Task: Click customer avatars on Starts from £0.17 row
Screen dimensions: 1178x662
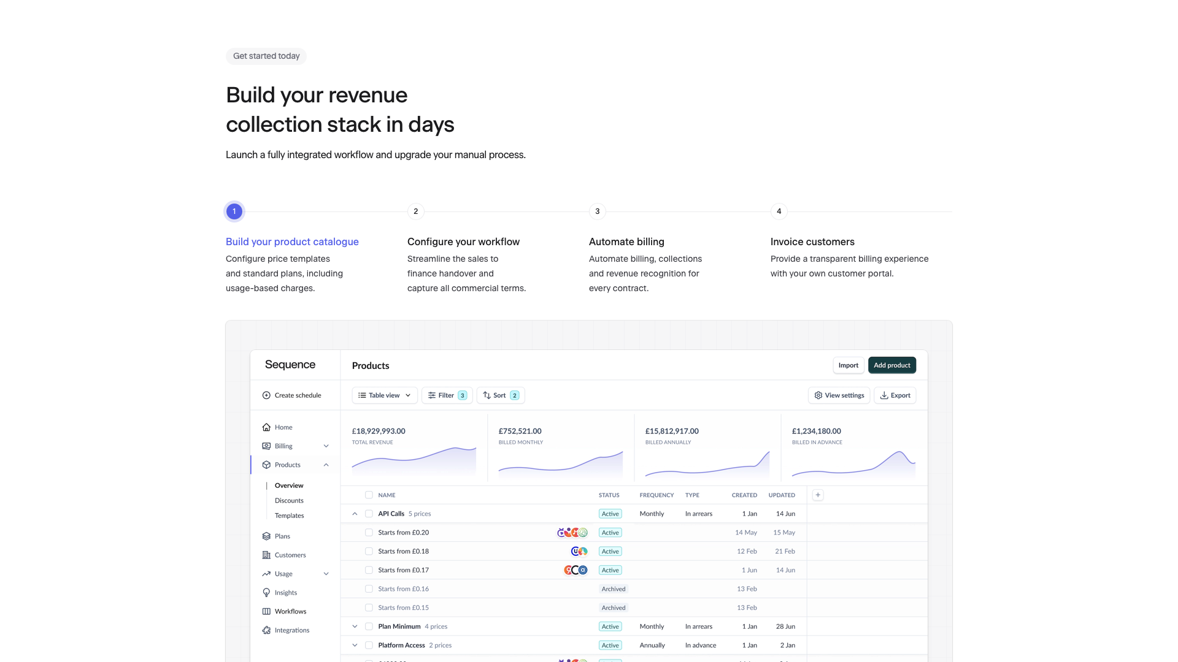Action: [576, 570]
